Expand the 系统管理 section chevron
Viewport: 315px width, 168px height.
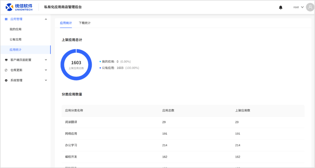pos(46,80)
